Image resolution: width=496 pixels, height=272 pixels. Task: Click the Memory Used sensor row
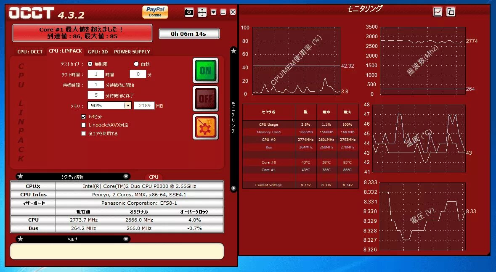pos(300,132)
